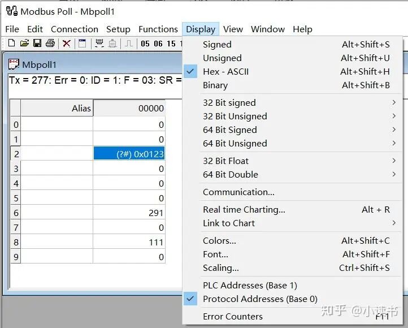The height and width of the screenshot is (328, 408).
Task: Open the Setup menu
Action: (118, 29)
